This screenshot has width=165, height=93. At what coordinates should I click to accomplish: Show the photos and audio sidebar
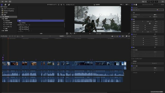click(5, 5)
